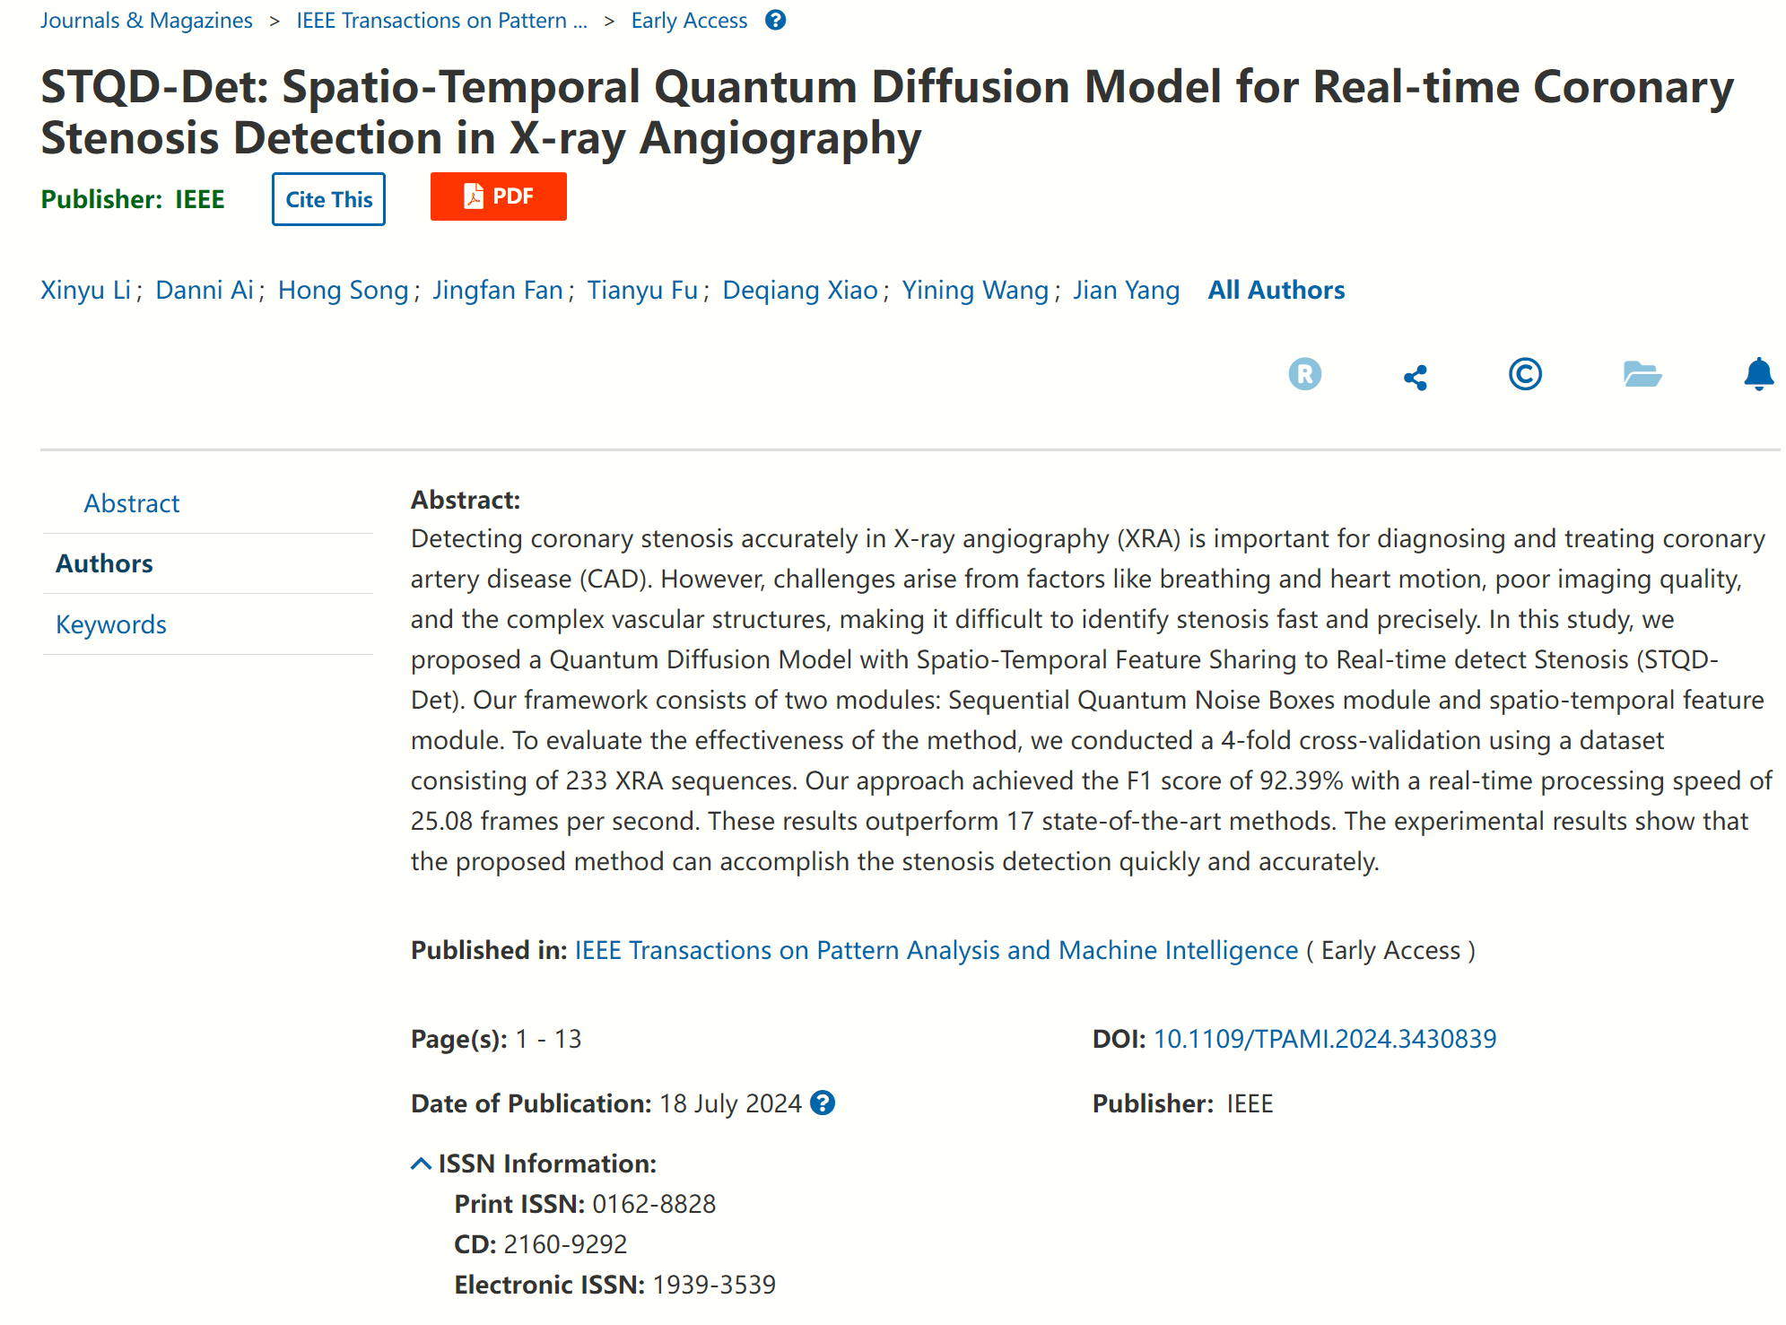Save to folder icon
Image resolution: width=1786 pixels, height=1325 pixels.
point(1642,374)
